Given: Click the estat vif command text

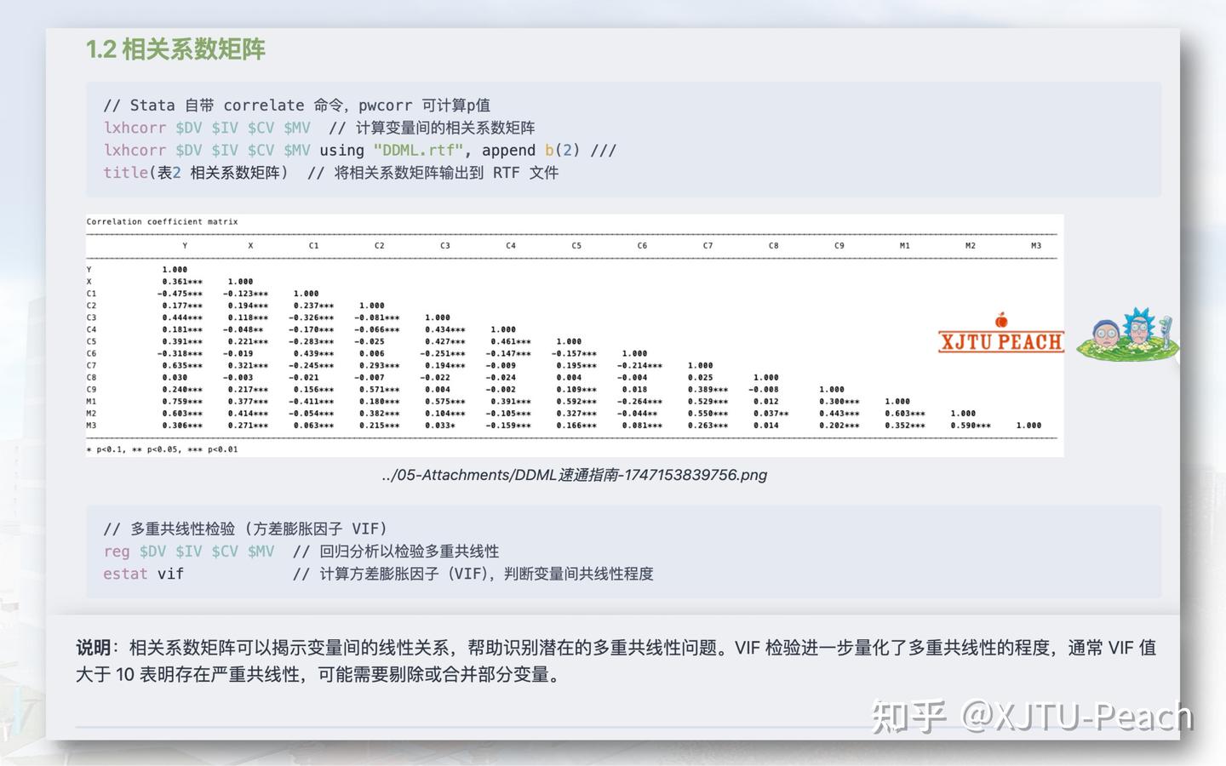Looking at the screenshot, I should coord(142,574).
